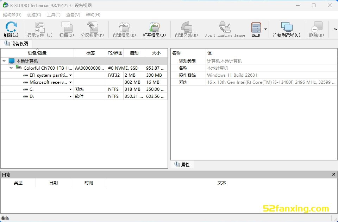
Task: Select the Microsoft reserved partition row
Action: click(84, 82)
